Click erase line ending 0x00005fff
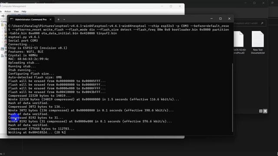The width and height of the screenshot is (278, 156). point(57,81)
